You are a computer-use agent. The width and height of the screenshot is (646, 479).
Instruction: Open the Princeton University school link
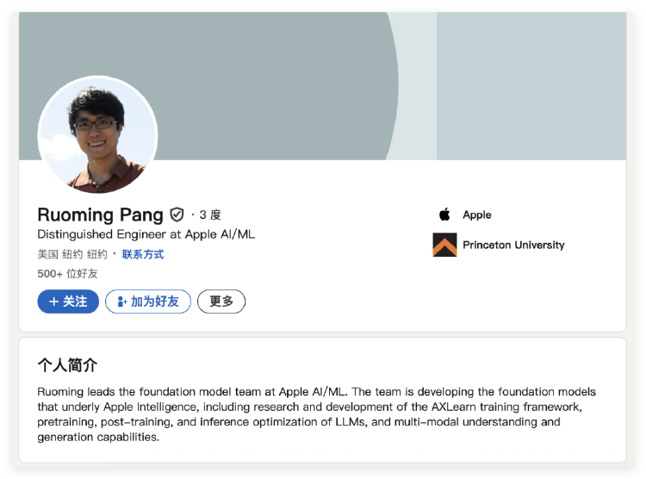click(x=513, y=245)
